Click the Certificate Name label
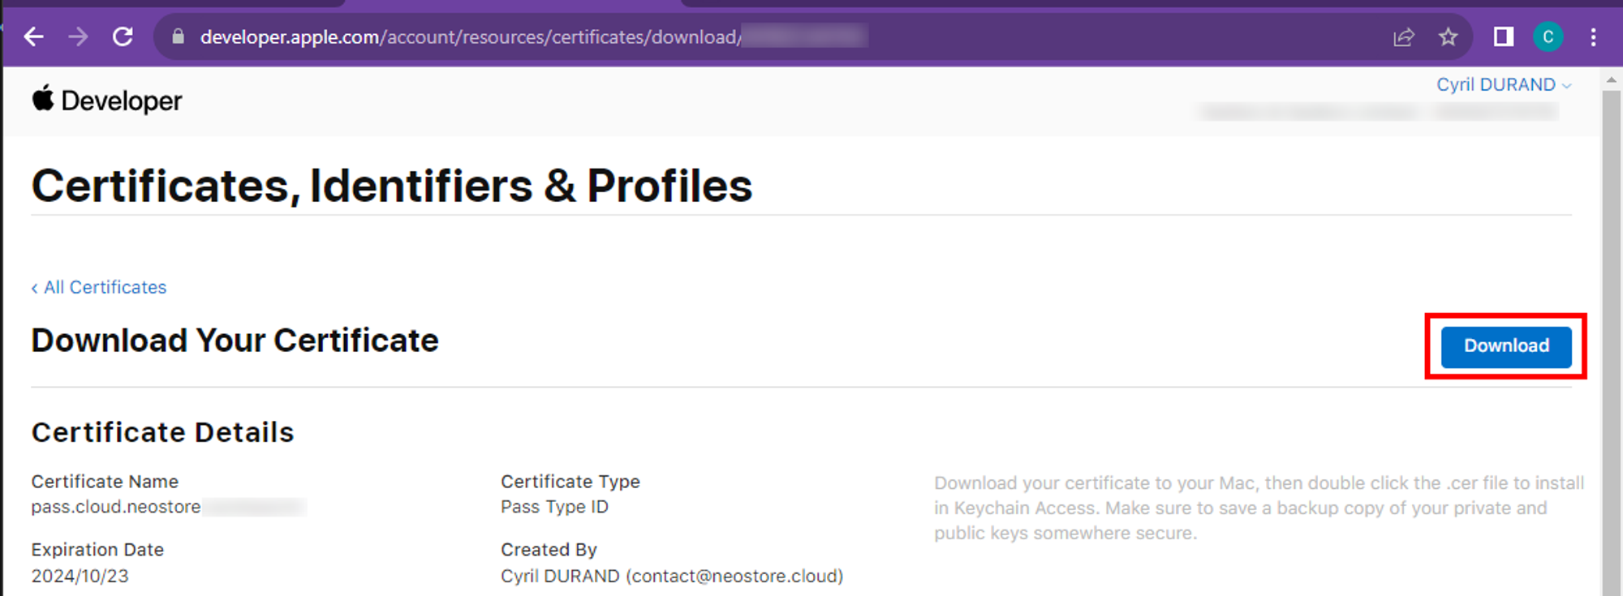Screen dimensions: 1623x596 point(105,482)
